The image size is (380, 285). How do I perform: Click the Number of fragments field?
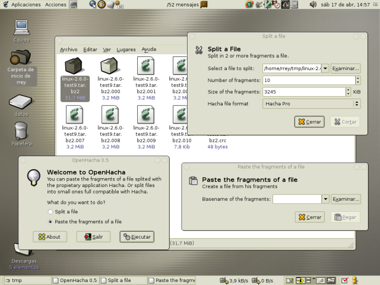308,80
